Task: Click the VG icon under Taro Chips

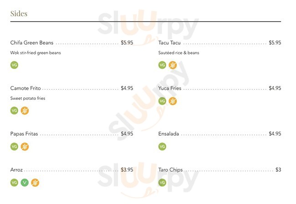Action: [162, 183]
